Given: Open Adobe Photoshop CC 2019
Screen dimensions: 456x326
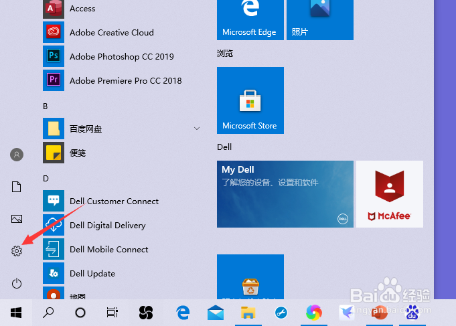Looking at the screenshot, I should click(x=122, y=56).
